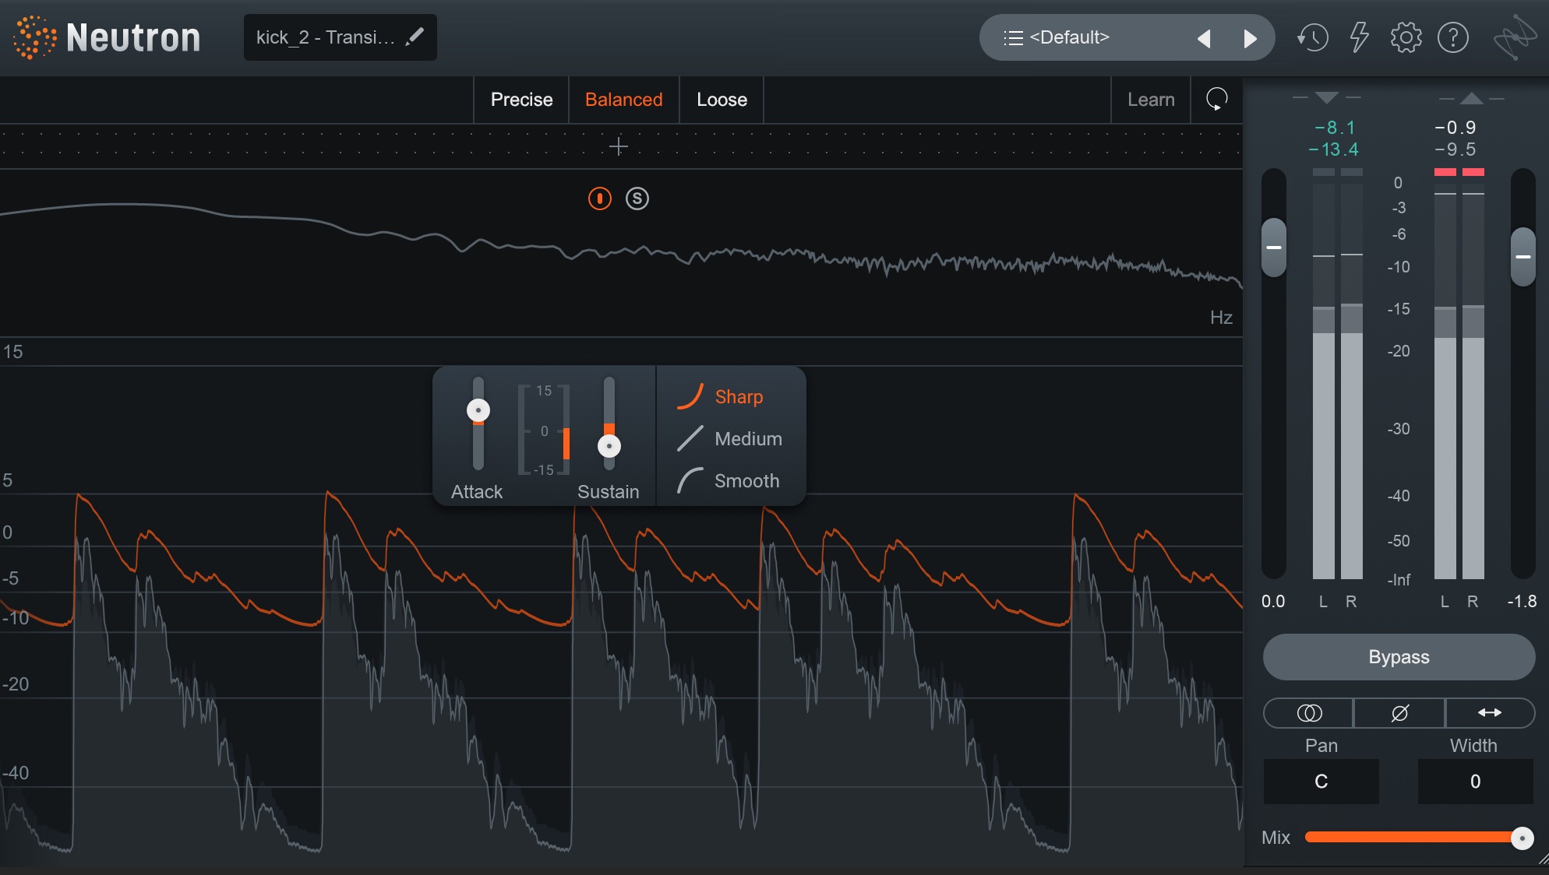Solo the band with S icon

[x=637, y=199]
